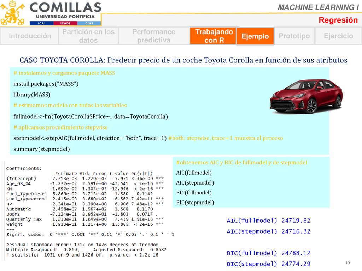Click the F-statistic line
Image resolution: width=362 pixels, height=271 pixels.
(x=82, y=255)
